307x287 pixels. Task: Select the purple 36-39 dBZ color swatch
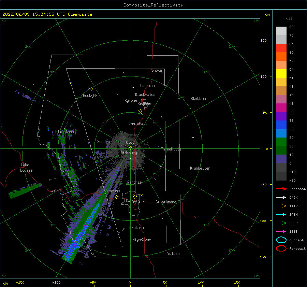pos(281,116)
